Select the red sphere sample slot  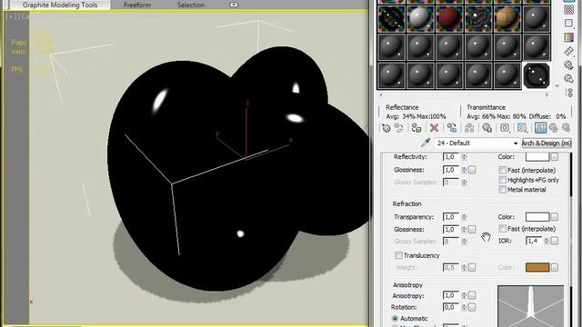point(449,18)
